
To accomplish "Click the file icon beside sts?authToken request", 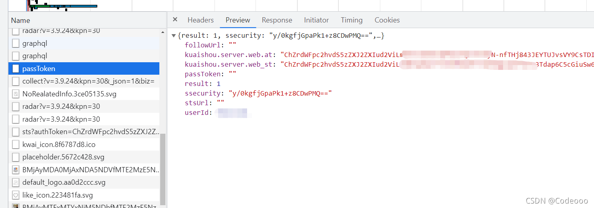I will (x=16, y=132).
